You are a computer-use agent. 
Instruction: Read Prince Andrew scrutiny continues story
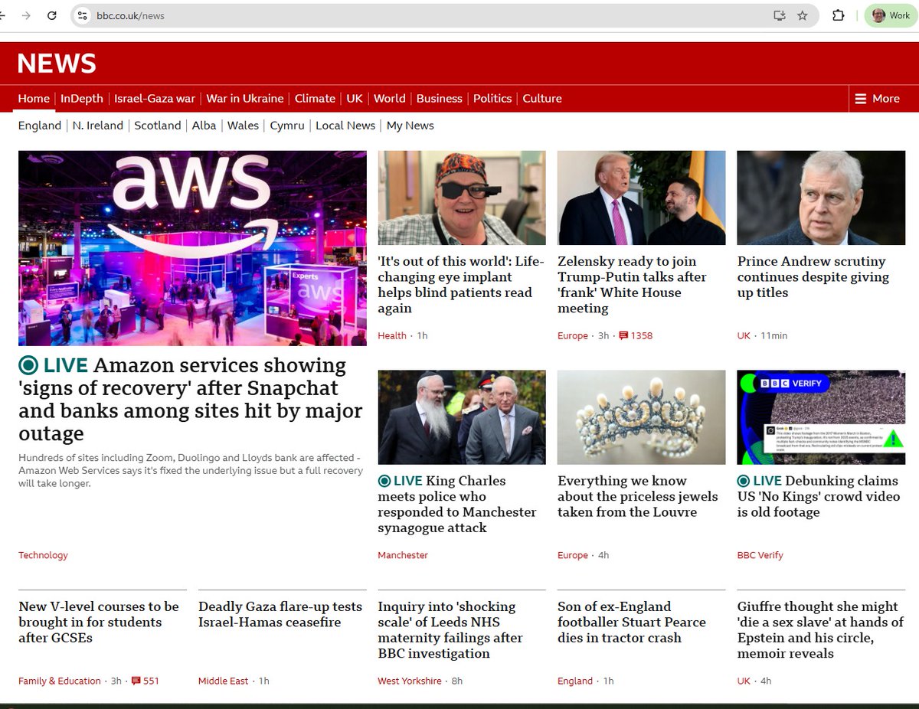(813, 277)
